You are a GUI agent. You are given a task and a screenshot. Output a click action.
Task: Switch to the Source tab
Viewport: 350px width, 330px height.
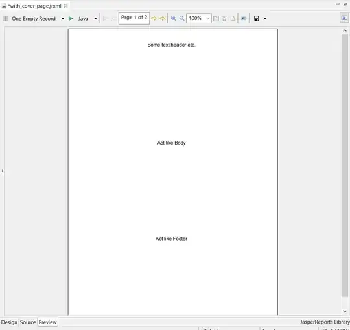click(28, 322)
